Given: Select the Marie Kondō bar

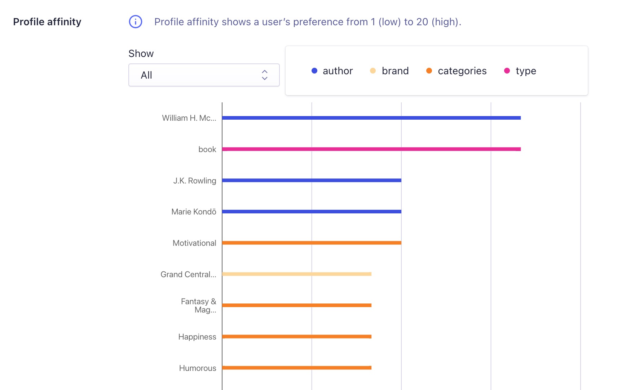Looking at the screenshot, I should pos(312,212).
